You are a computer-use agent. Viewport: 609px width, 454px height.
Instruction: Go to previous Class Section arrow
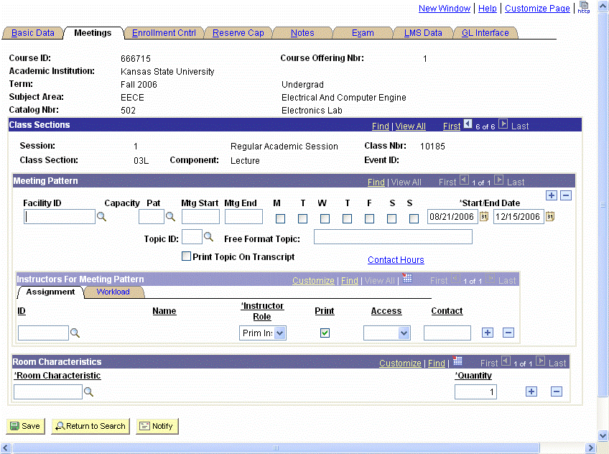468,124
